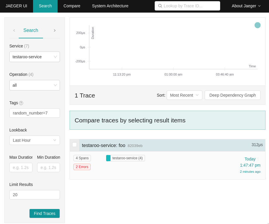Open the Operation dropdown set to all

(x=35, y=85)
